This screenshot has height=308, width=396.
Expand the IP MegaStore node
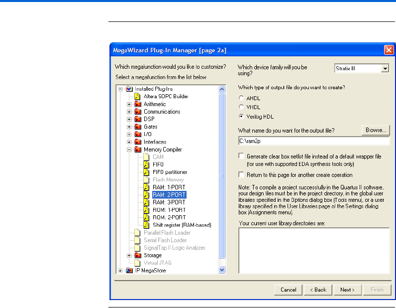tap(120, 271)
